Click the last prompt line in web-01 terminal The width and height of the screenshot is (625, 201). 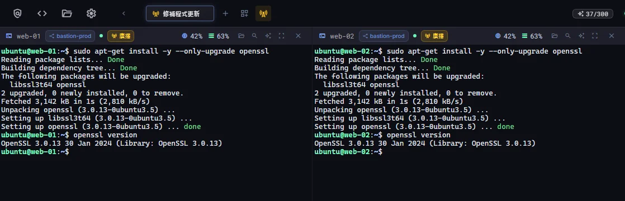(35, 152)
